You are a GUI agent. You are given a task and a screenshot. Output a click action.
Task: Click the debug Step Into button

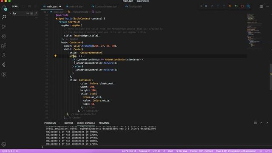click(218, 6)
